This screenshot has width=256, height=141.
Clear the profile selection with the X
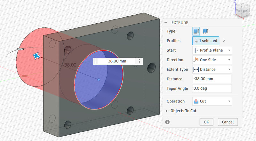point(224,41)
